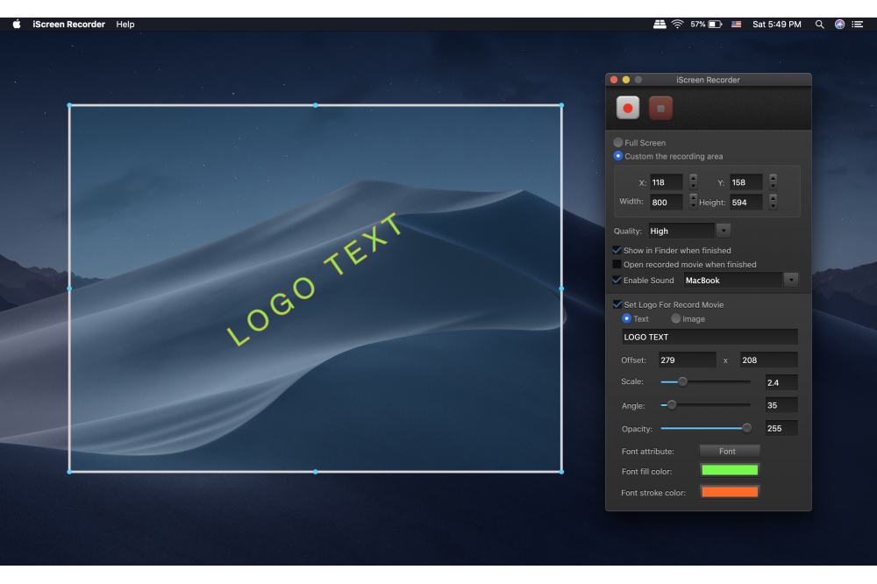Open Notification Center from the menu bar

[857, 24]
